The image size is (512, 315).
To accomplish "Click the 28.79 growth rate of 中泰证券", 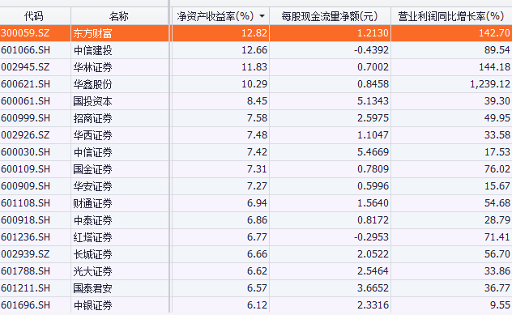I will pyautogui.click(x=497, y=219).
